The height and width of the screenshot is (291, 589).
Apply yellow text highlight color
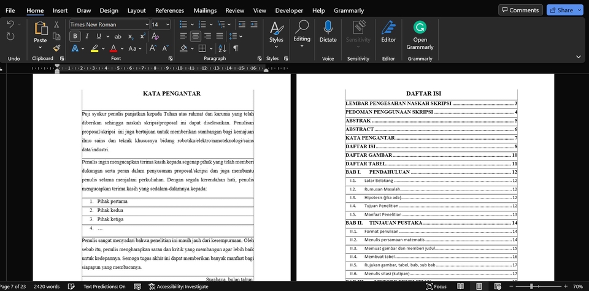click(94, 48)
